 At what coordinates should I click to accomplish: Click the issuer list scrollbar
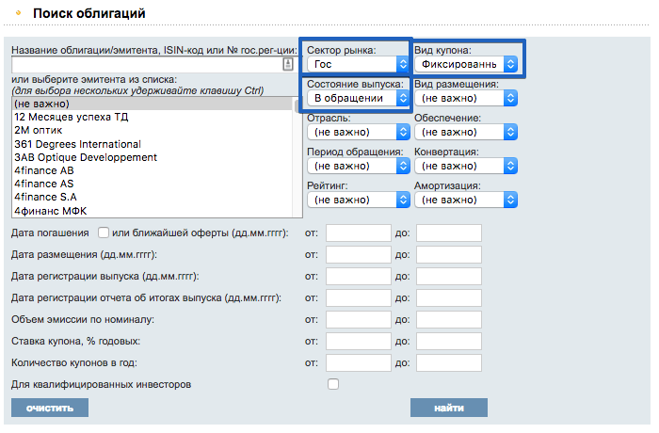297,157
